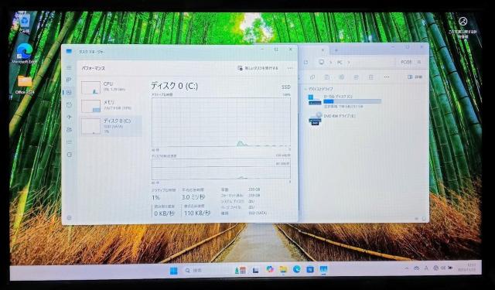Add a new File Explorer tab
This screenshot has height=290, width=495.
pos(336,49)
